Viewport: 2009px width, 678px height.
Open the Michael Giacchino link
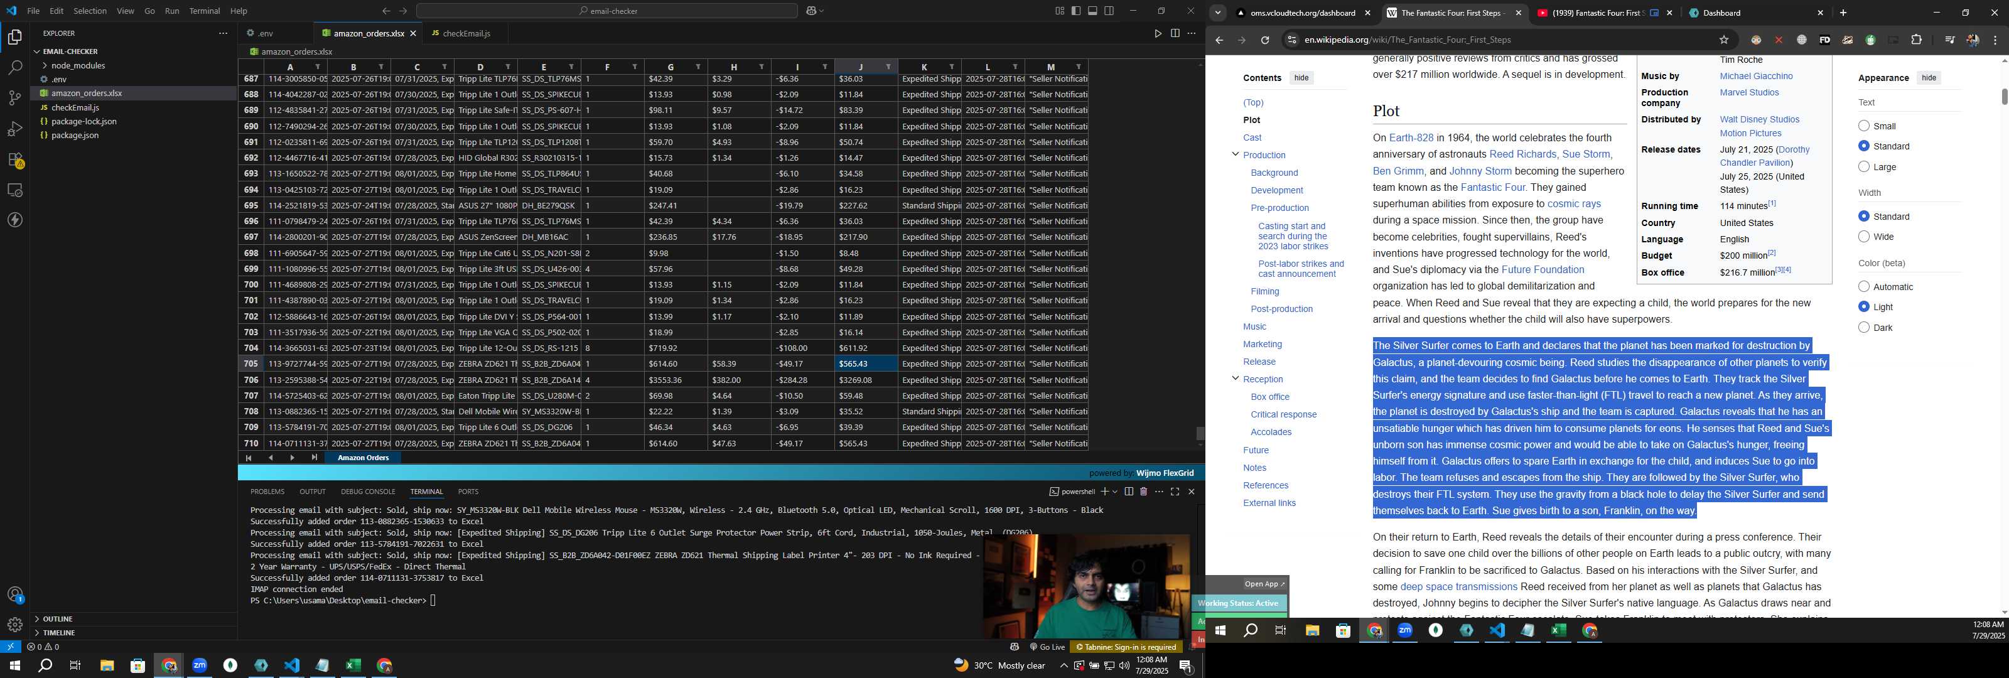point(1755,77)
